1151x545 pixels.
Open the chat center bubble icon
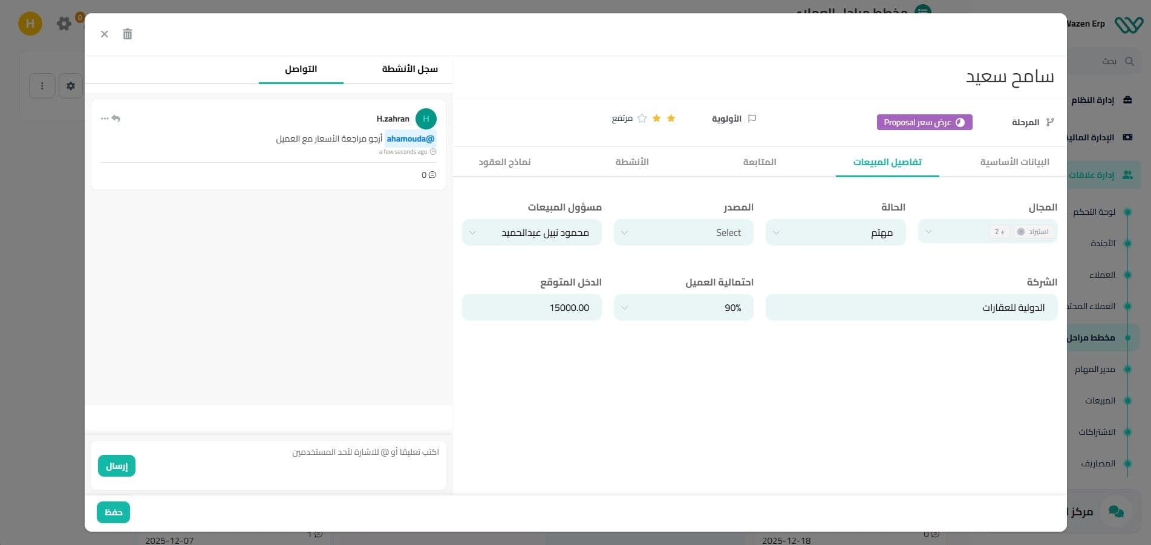point(1115,512)
